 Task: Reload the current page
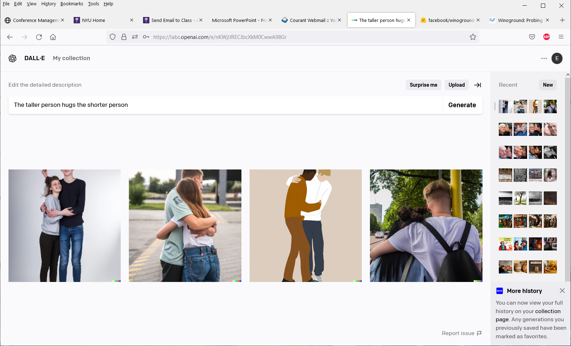39,37
